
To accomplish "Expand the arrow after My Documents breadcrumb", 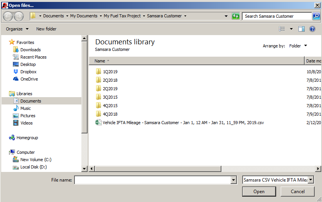I will (x=101, y=16).
